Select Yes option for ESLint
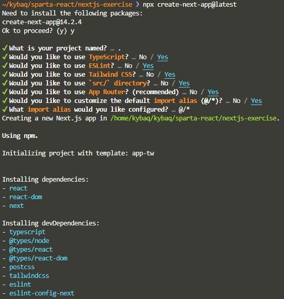Image resolution: width=284 pixels, height=299 pixels. (x=148, y=66)
